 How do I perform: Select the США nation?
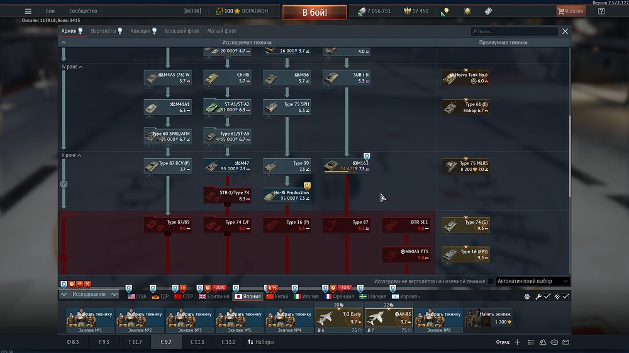136,296
